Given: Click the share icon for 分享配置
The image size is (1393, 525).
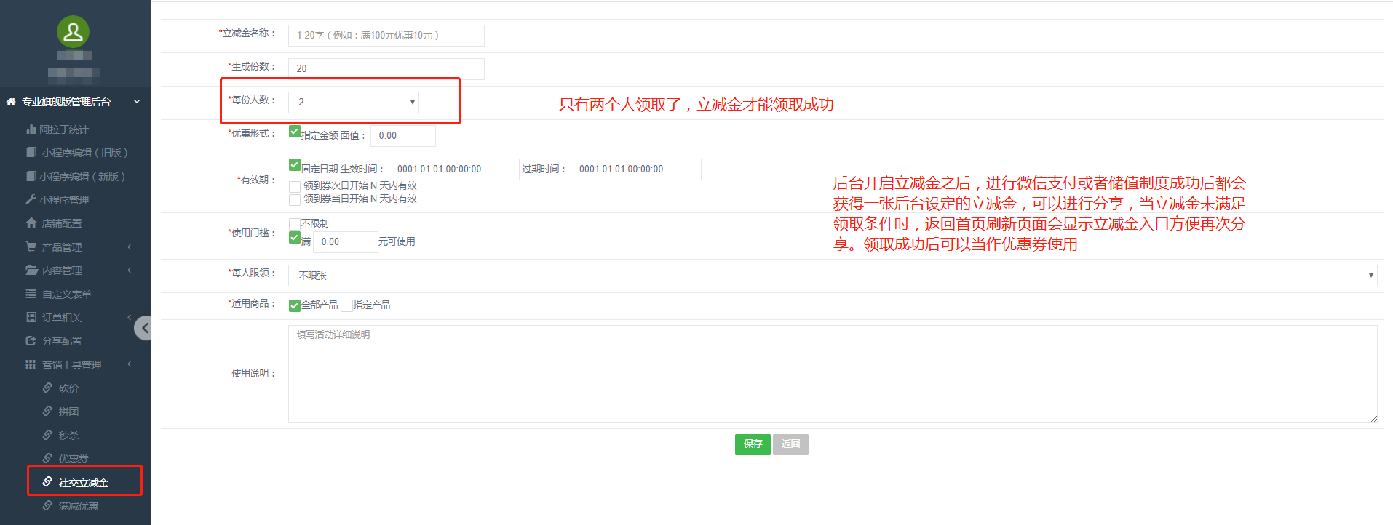Looking at the screenshot, I should click(x=31, y=341).
